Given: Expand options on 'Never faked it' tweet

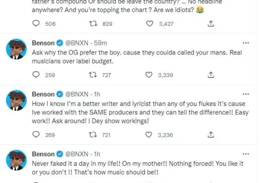Looking at the screenshot, I should pyautogui.click(x=246, y=154).
